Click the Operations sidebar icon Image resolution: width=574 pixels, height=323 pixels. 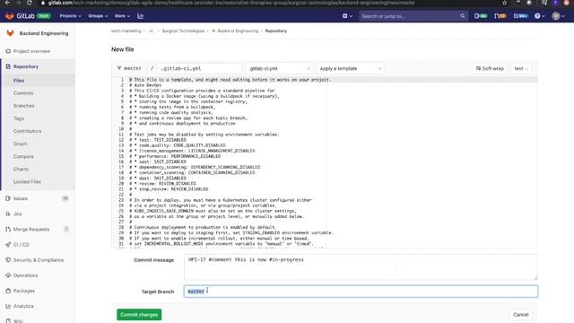tap(8, 275)
